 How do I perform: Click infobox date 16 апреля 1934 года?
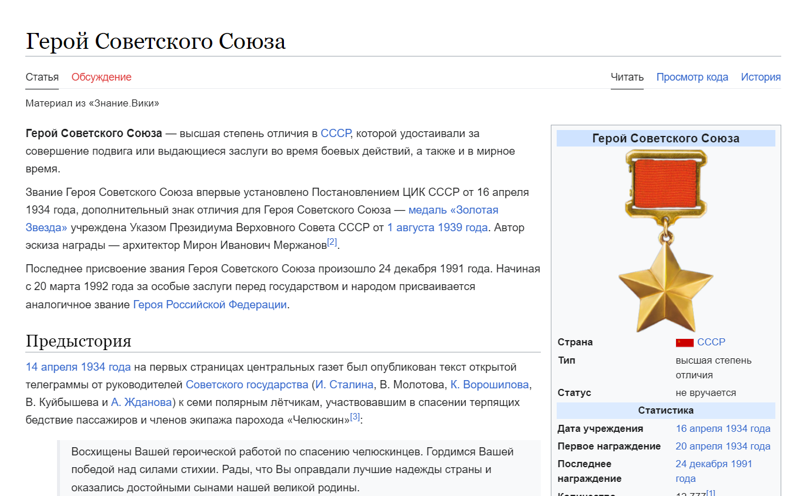click(x=722, y=428)
